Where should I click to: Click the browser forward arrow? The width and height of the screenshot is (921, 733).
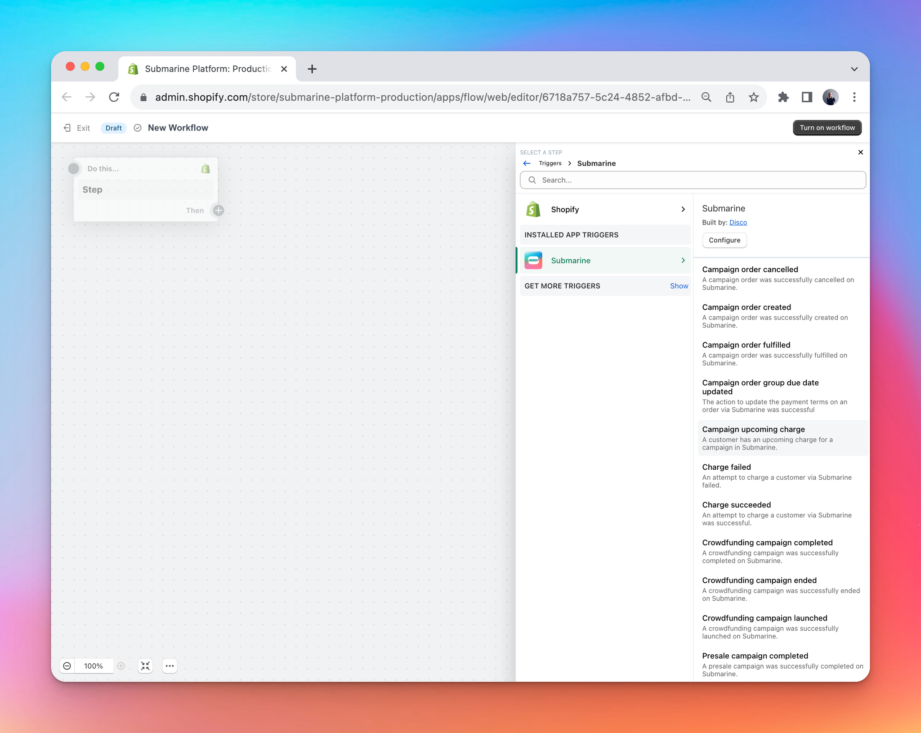coord(90,97)
